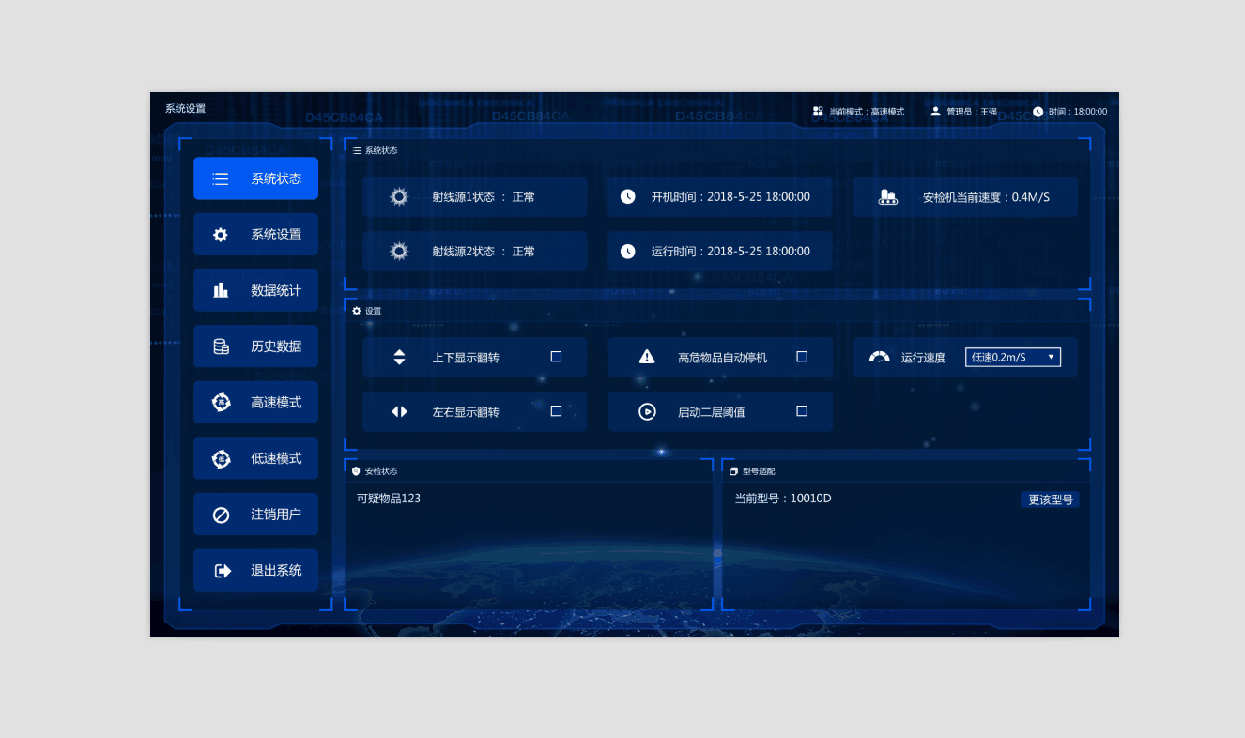Click the 安检机当前速度：0.4M/S text
This screenshot has width=1245, height=738.
click(986, 197)
